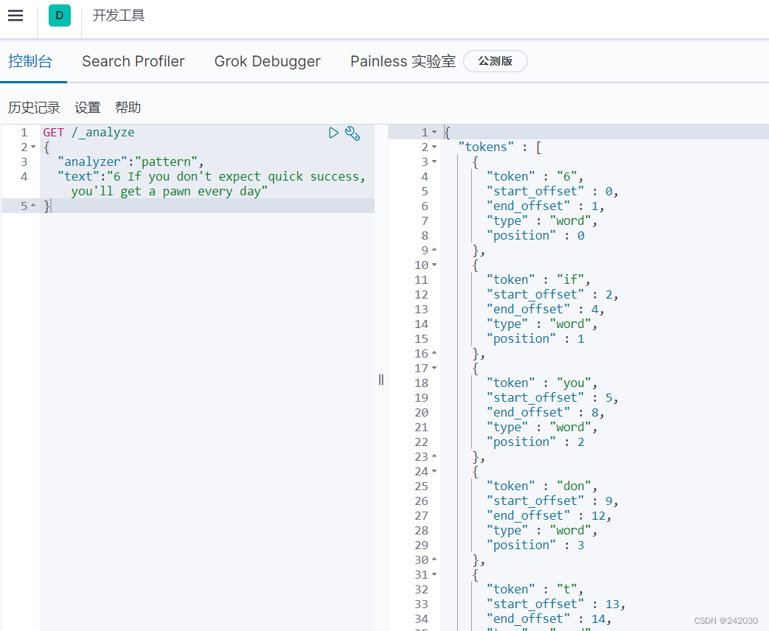
Task: Click the 公测版 beta badge
Action: pyautogui.click(x=495, y=61)
